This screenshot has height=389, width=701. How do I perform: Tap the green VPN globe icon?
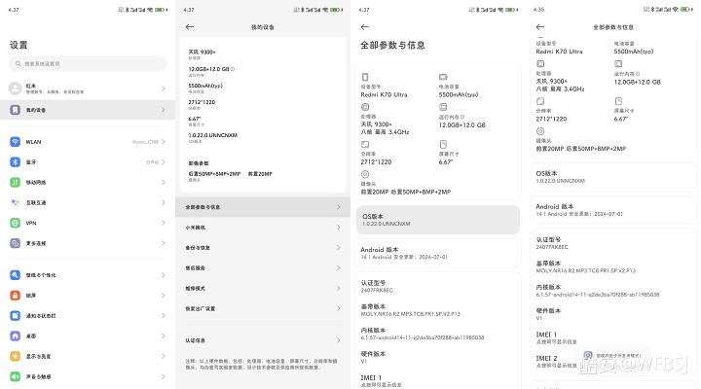click(16, 223)
